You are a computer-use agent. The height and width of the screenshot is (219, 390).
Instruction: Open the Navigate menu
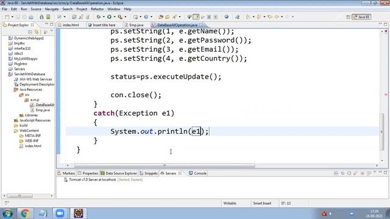[x=52, y=9]
